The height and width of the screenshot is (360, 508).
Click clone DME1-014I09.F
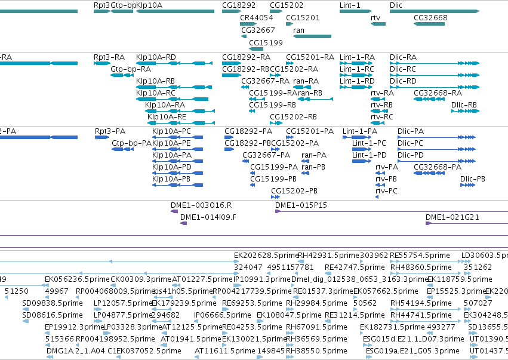pos(183,223)
